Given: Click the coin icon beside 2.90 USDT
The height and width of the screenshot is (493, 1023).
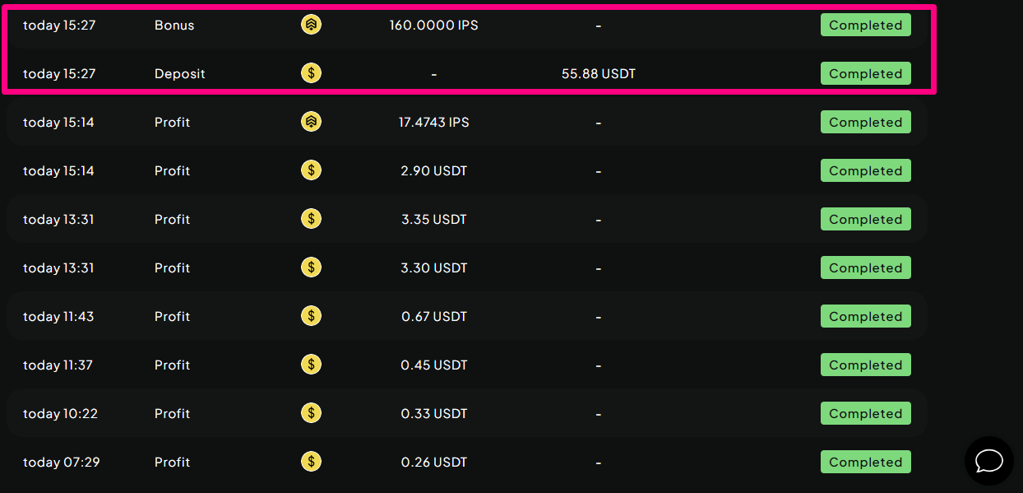Looking at the screenshot, I should click(x=311, y=170).
